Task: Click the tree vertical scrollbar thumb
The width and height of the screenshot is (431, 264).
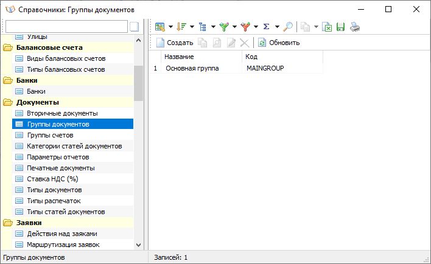Action: (139, 83)
